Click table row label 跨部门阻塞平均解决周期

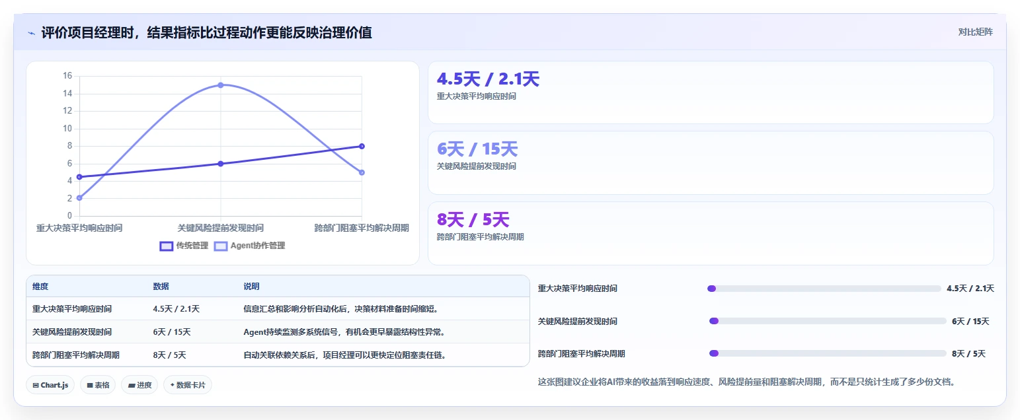(x=76, y=355)
